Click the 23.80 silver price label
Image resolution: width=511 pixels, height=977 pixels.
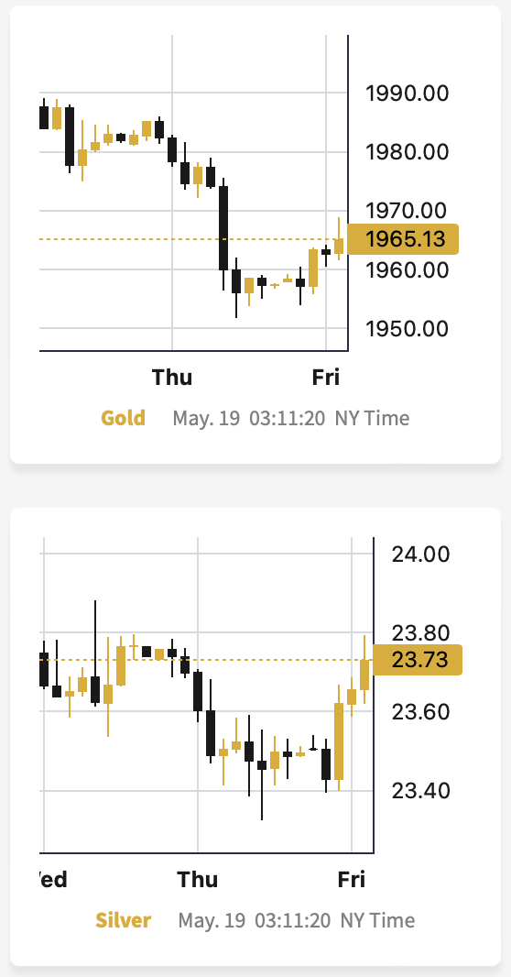click(x=420, y=633)
